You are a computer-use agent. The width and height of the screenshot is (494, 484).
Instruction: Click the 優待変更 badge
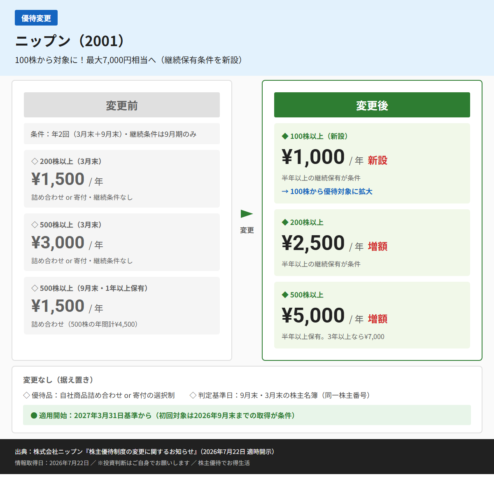[36, 18]
